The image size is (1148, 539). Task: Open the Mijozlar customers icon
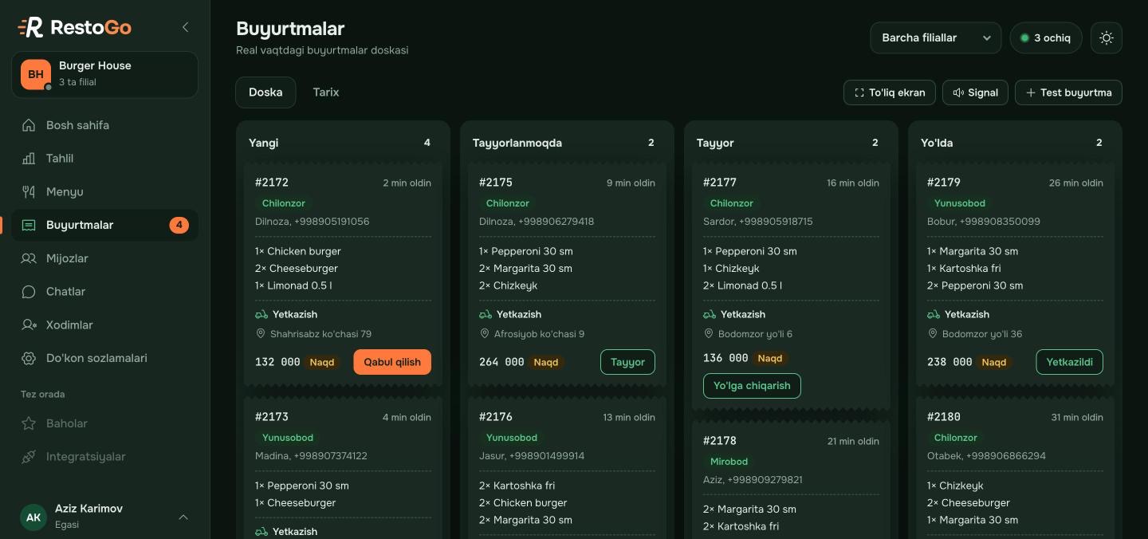click(29, 258)
